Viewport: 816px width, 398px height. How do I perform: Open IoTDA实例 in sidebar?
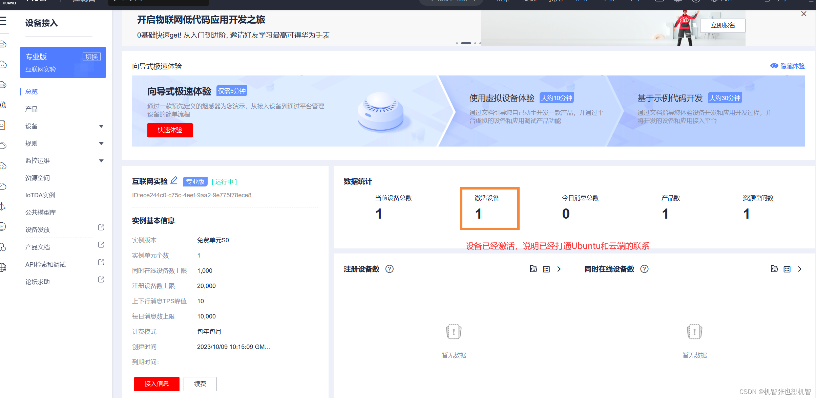pos(40,195)
